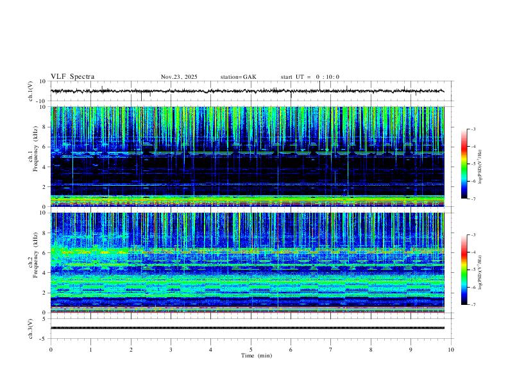This screenshot has width=508, height=392.
Task: Click the ch.1 log(PSD) colorbar label
Action: tap(480, 167)
